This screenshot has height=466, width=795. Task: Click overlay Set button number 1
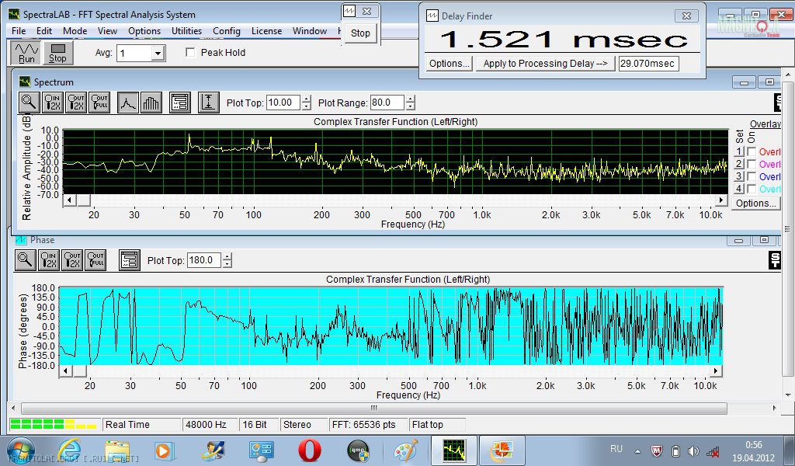(739, 151)
